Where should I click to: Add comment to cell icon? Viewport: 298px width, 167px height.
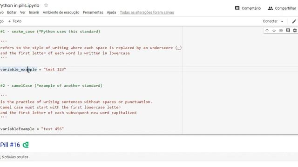click(x=288, y=31)
